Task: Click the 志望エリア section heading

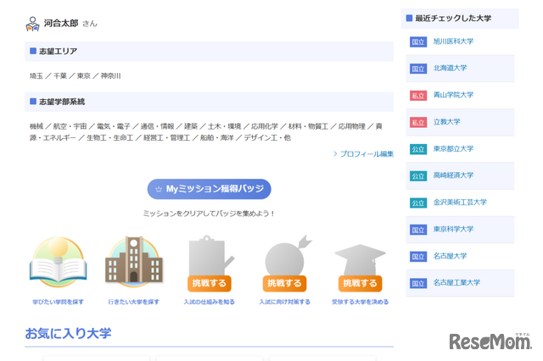Action: pos(58,51)
